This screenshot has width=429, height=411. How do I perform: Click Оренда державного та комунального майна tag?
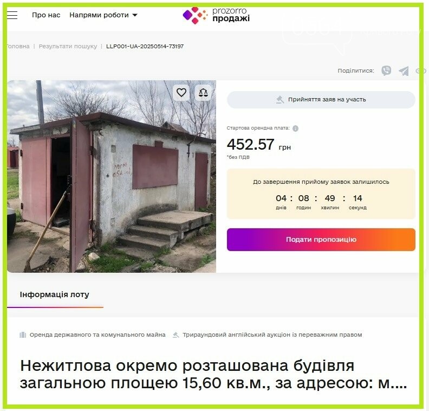click(93, 335)
